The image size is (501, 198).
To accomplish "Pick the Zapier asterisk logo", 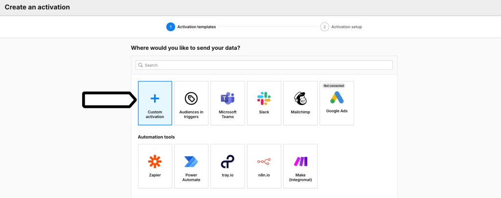I will [x=155, y=162].
